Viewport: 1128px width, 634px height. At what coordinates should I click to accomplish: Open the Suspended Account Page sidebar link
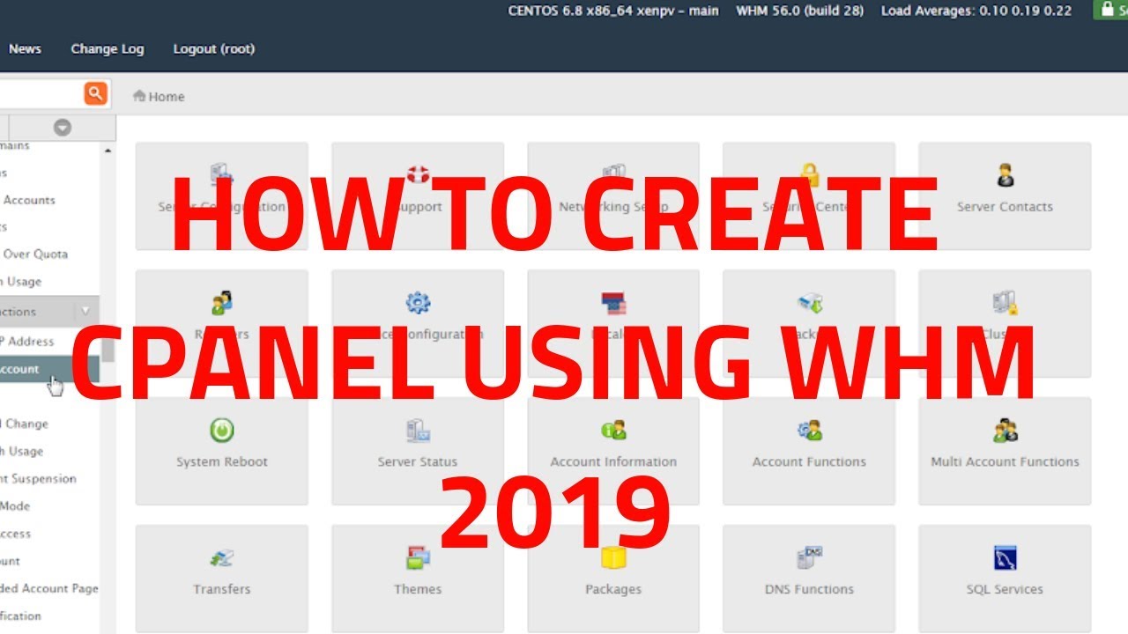point(49,587)
